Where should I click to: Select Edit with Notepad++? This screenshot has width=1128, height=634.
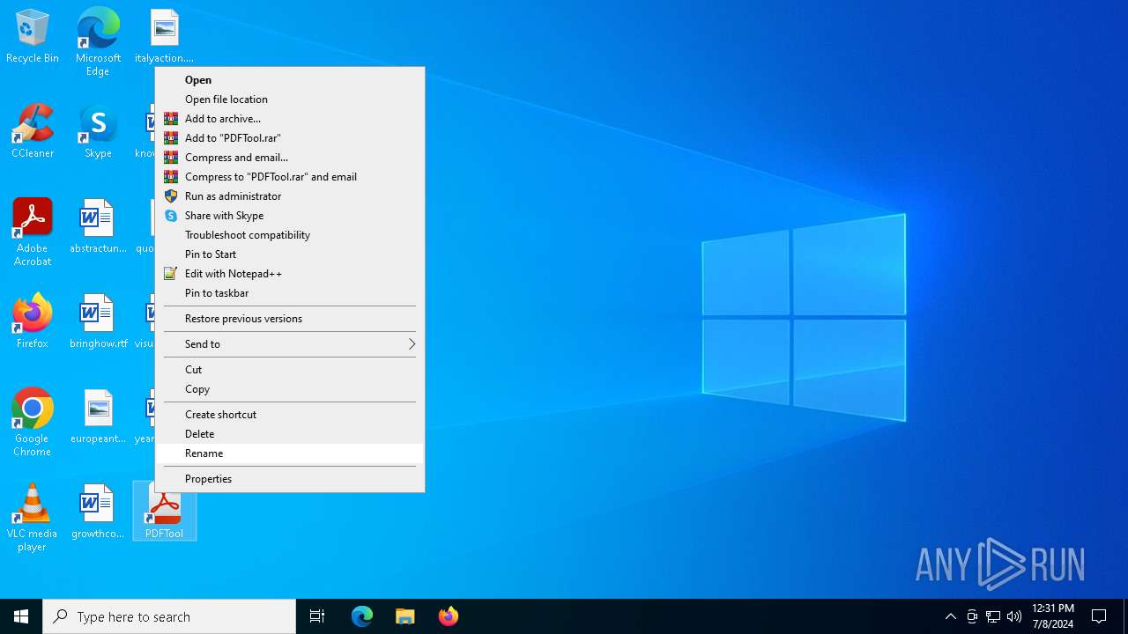tap(290, 274)
